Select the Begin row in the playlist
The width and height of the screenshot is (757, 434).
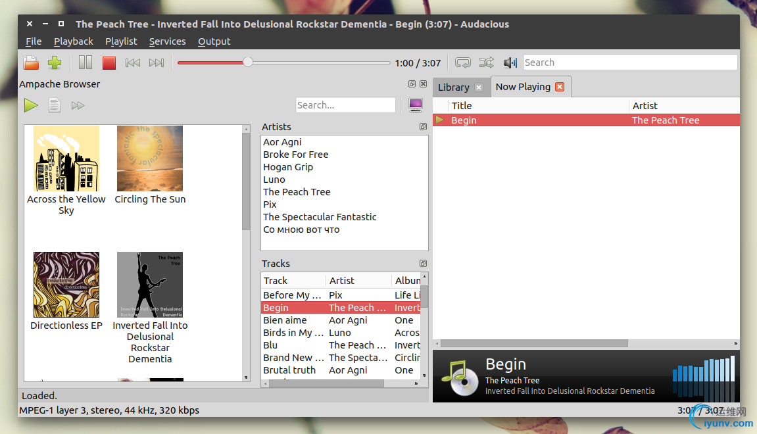click(x=586, y=120)
